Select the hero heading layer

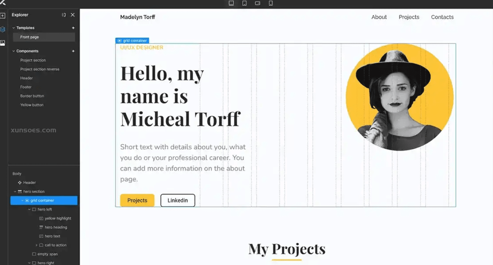pyautogui.click(x=56, y=227)
